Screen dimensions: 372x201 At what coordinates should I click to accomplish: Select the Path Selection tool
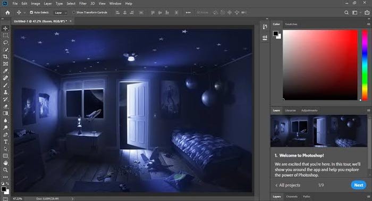[x=5, y=149]
